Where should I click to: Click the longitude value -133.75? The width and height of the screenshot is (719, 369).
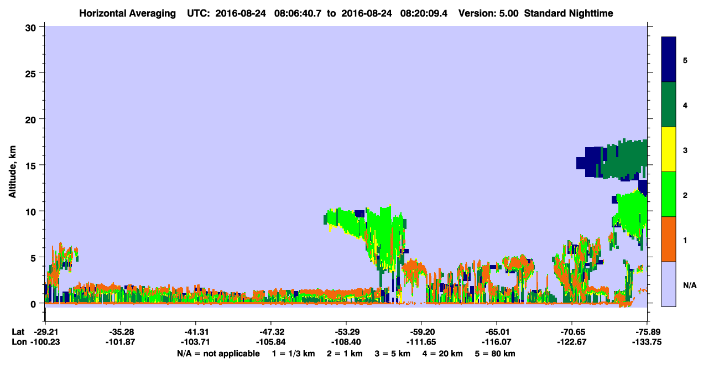point(647,342)
